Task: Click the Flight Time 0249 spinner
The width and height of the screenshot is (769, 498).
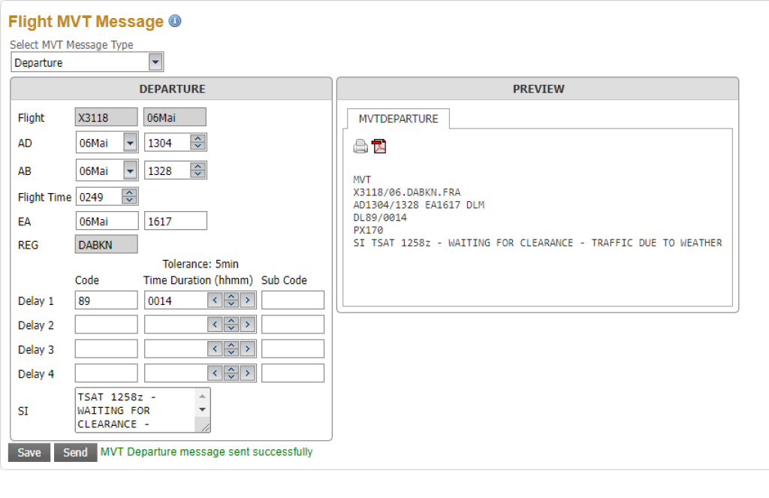Action: 129,197
